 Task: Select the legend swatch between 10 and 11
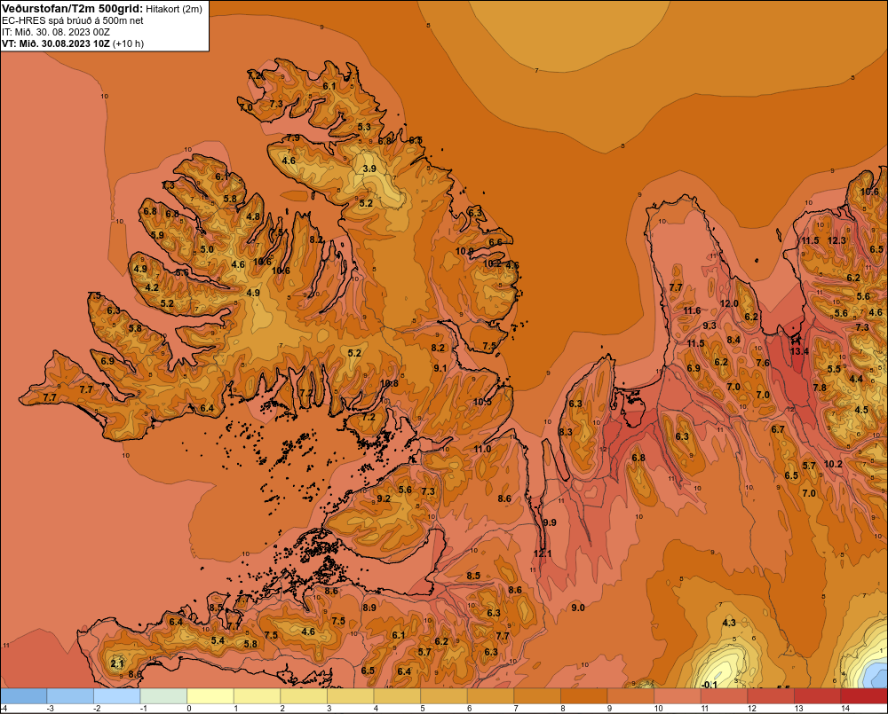[x=678, y=696]
